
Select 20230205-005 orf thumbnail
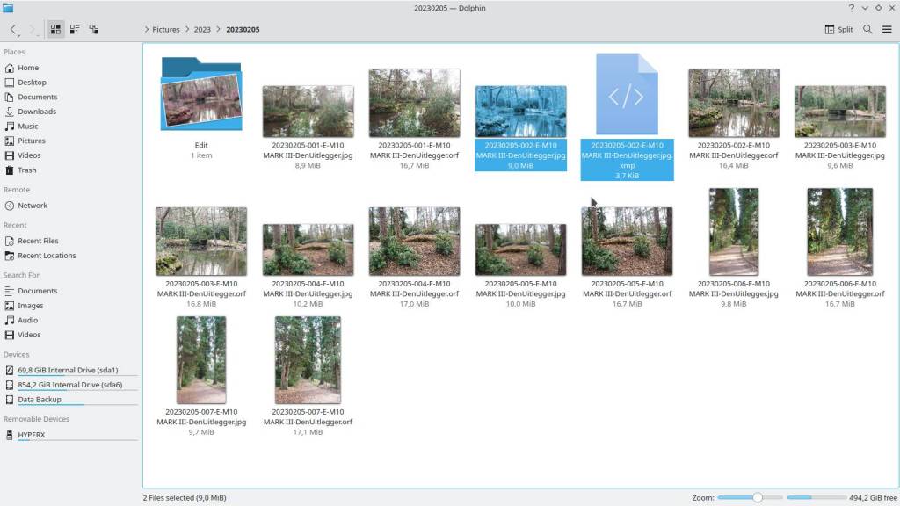click(627, 241)
